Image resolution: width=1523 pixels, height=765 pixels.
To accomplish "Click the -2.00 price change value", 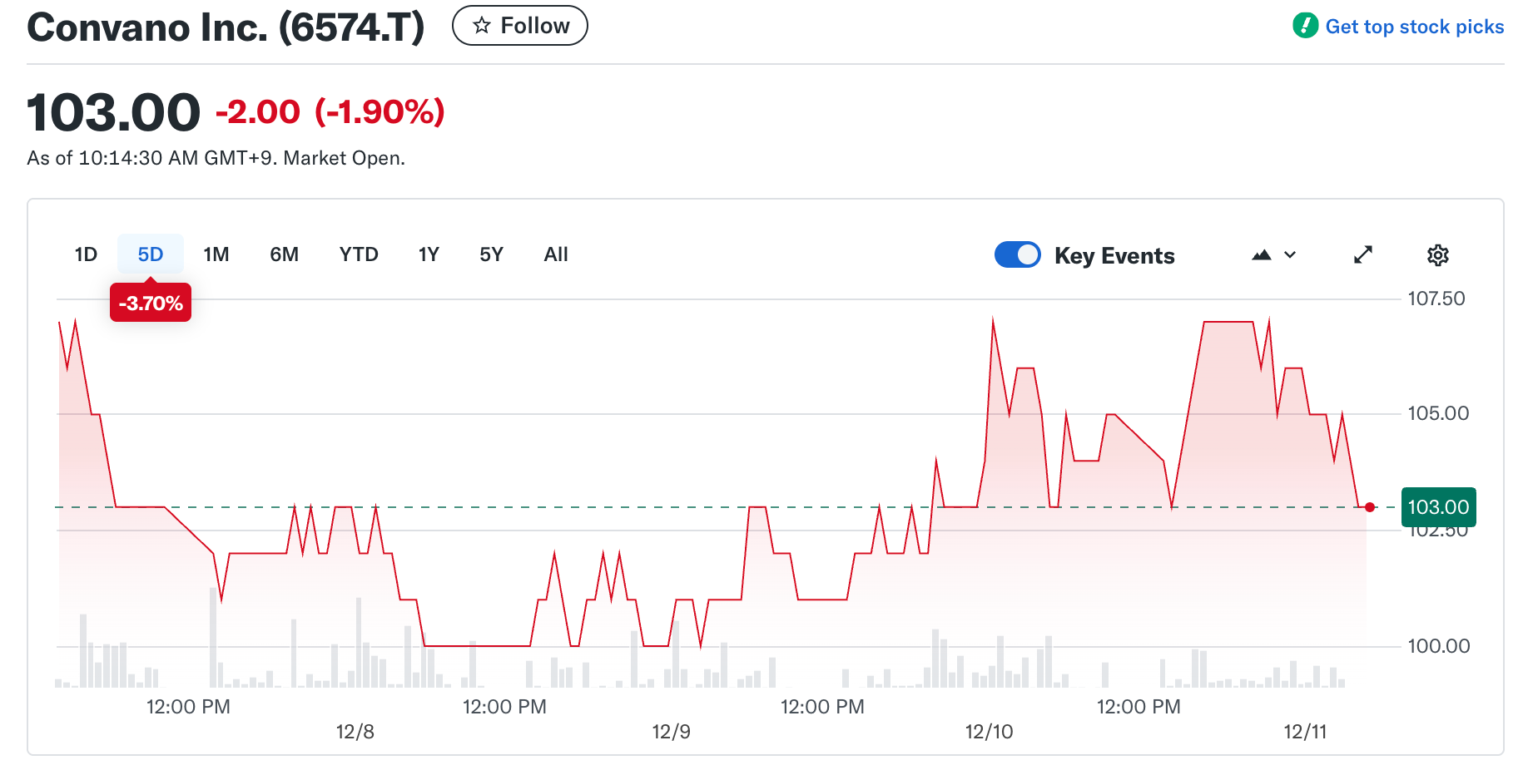I will (258, 111).
